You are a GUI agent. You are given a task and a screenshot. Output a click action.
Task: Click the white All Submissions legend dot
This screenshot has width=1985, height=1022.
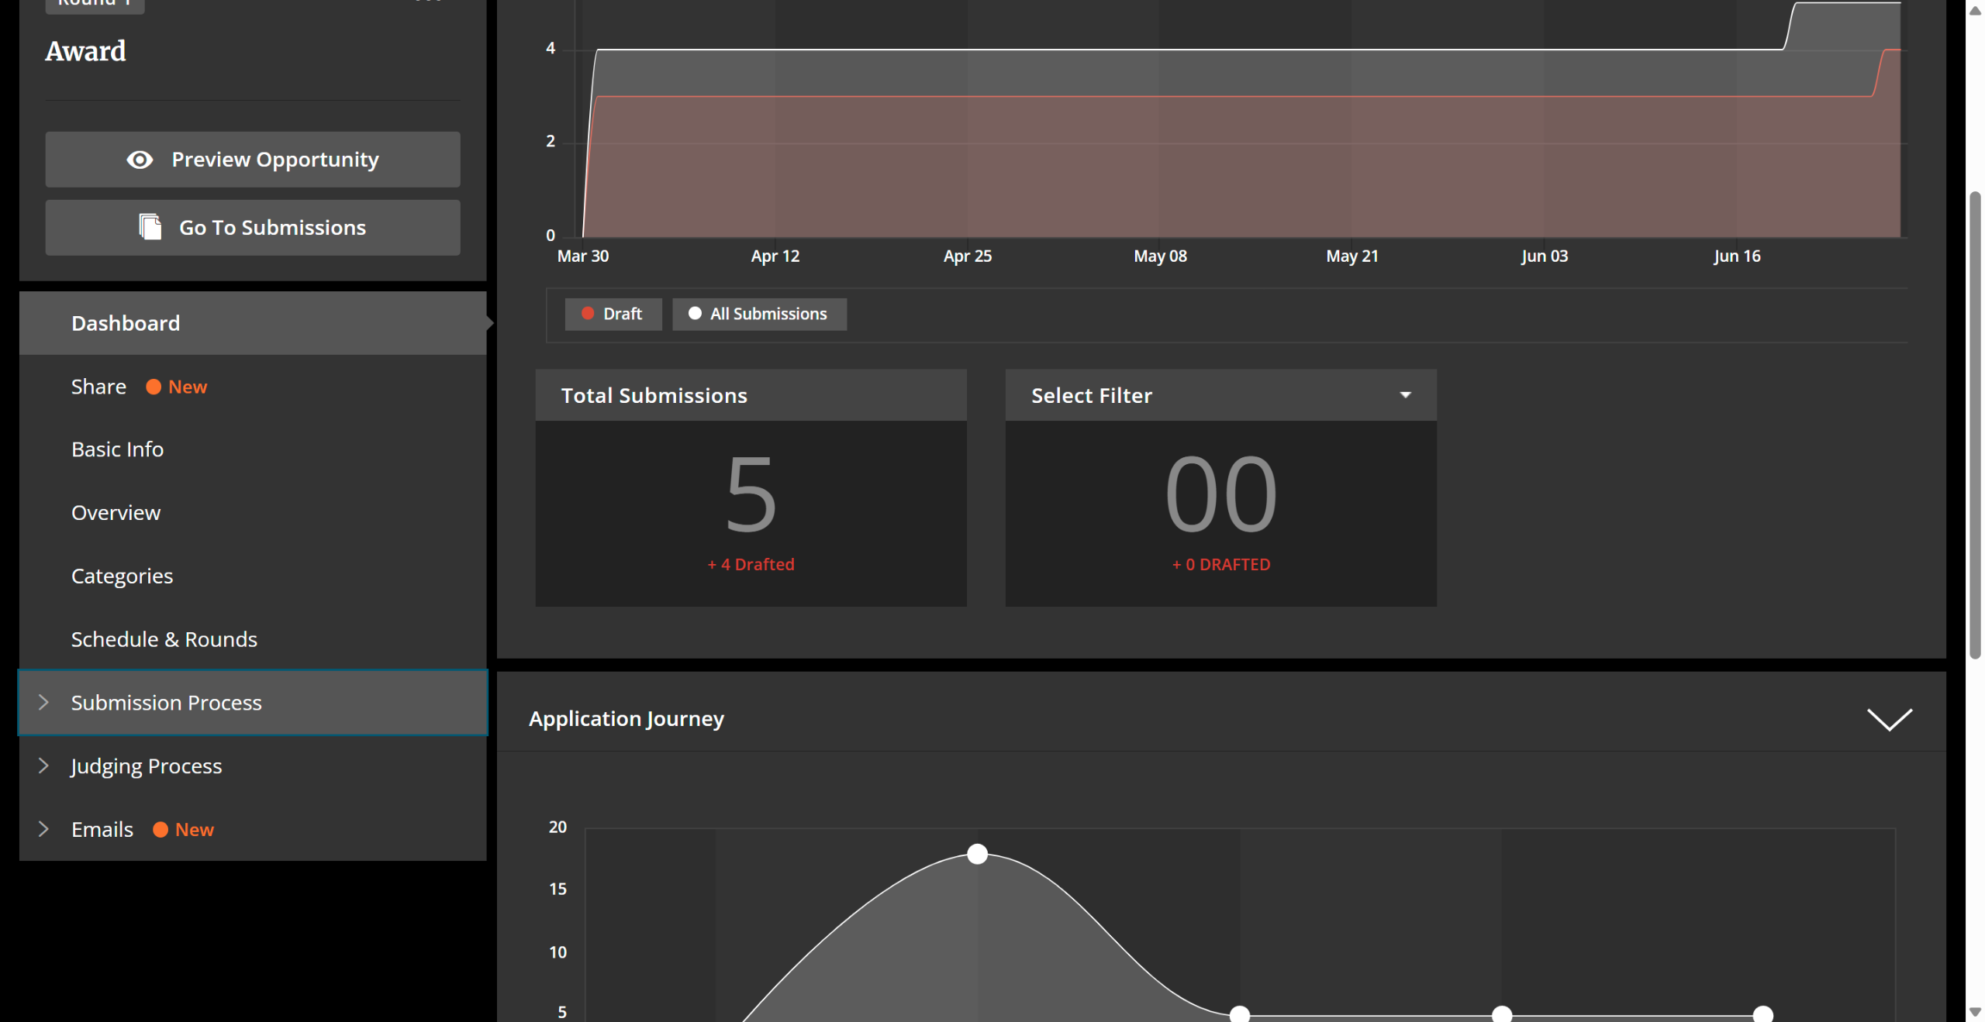(695, 314)
